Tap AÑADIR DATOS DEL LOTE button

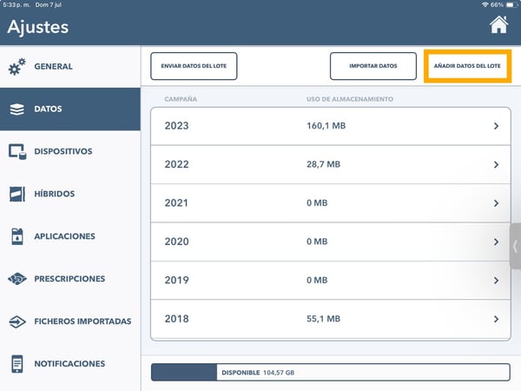coord(467,66)
